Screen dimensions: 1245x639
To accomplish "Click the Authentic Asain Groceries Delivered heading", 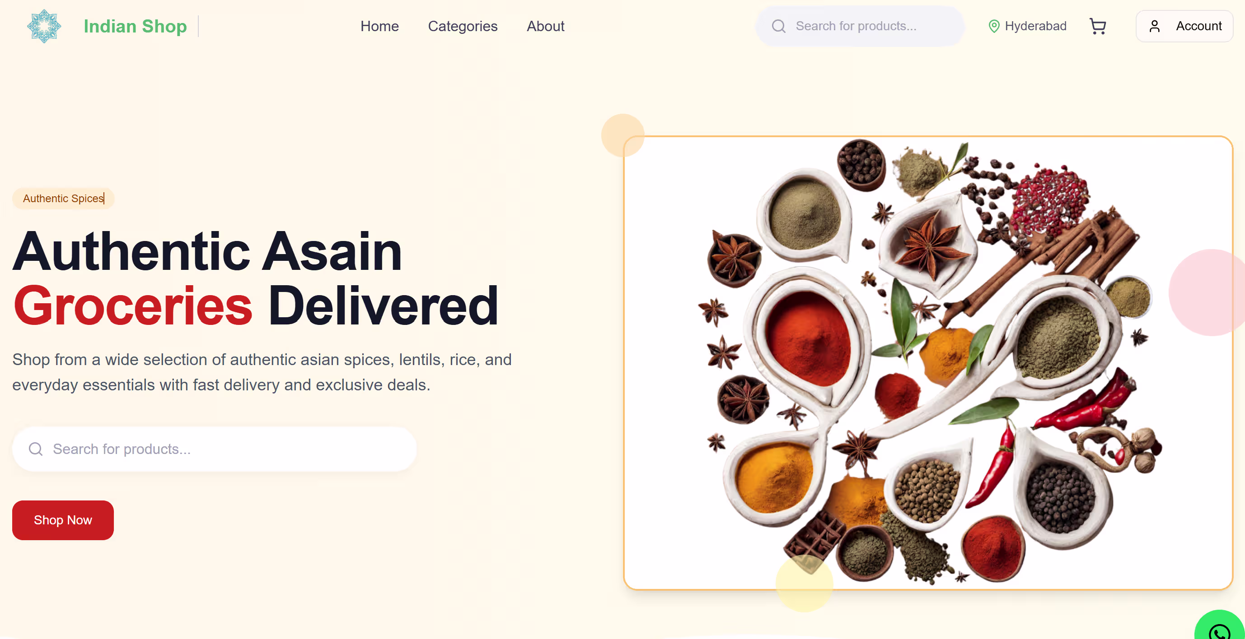I will tap(255, 278).
